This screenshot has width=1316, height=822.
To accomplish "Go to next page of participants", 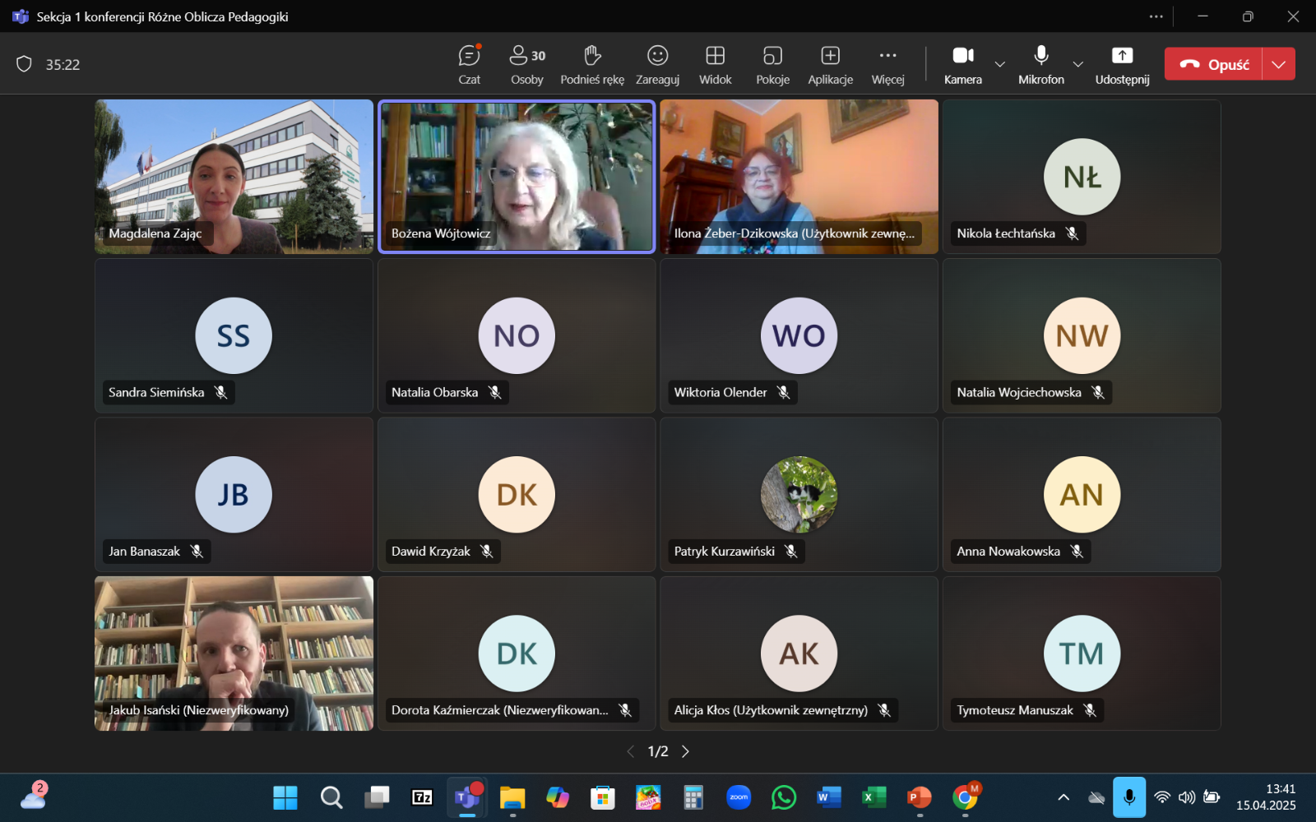I will pyautogui.click(x=685, y=751).
